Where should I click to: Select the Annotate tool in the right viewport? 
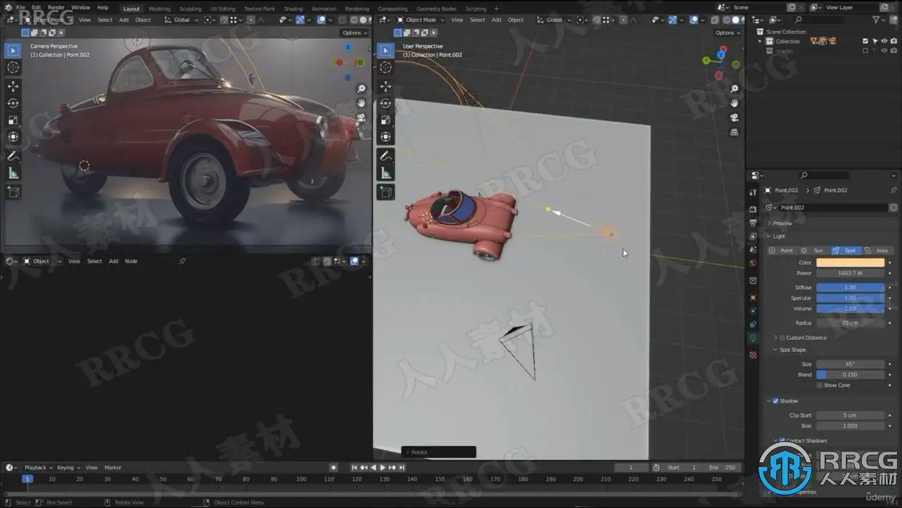[385, 156]
